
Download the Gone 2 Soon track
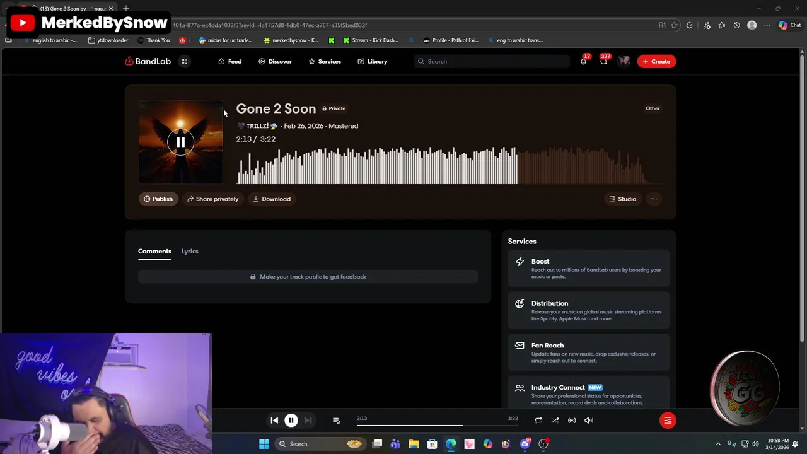point(272,199)
